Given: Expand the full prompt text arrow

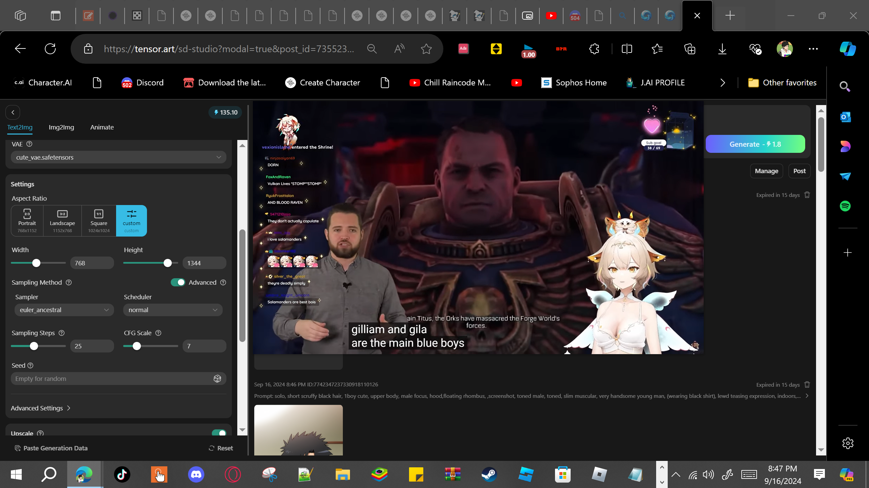Looking at the screenshot, I should point(807,396).
